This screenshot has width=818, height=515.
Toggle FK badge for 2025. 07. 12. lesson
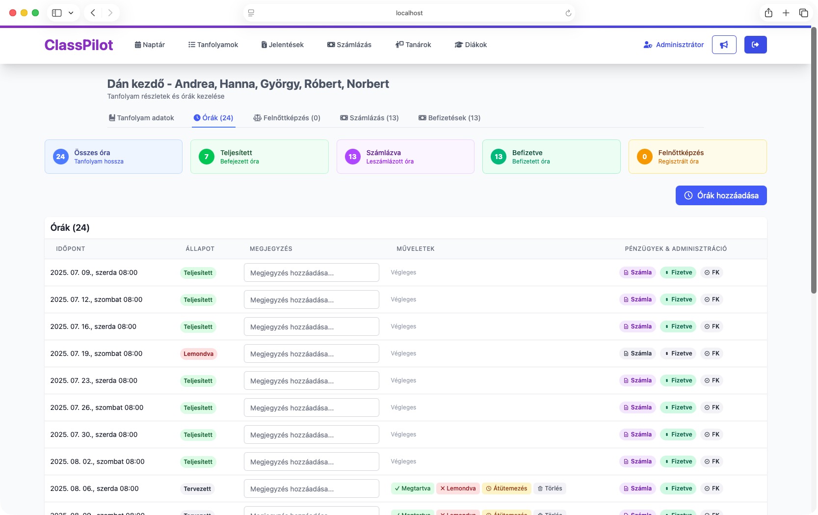(x=712, y=299)
